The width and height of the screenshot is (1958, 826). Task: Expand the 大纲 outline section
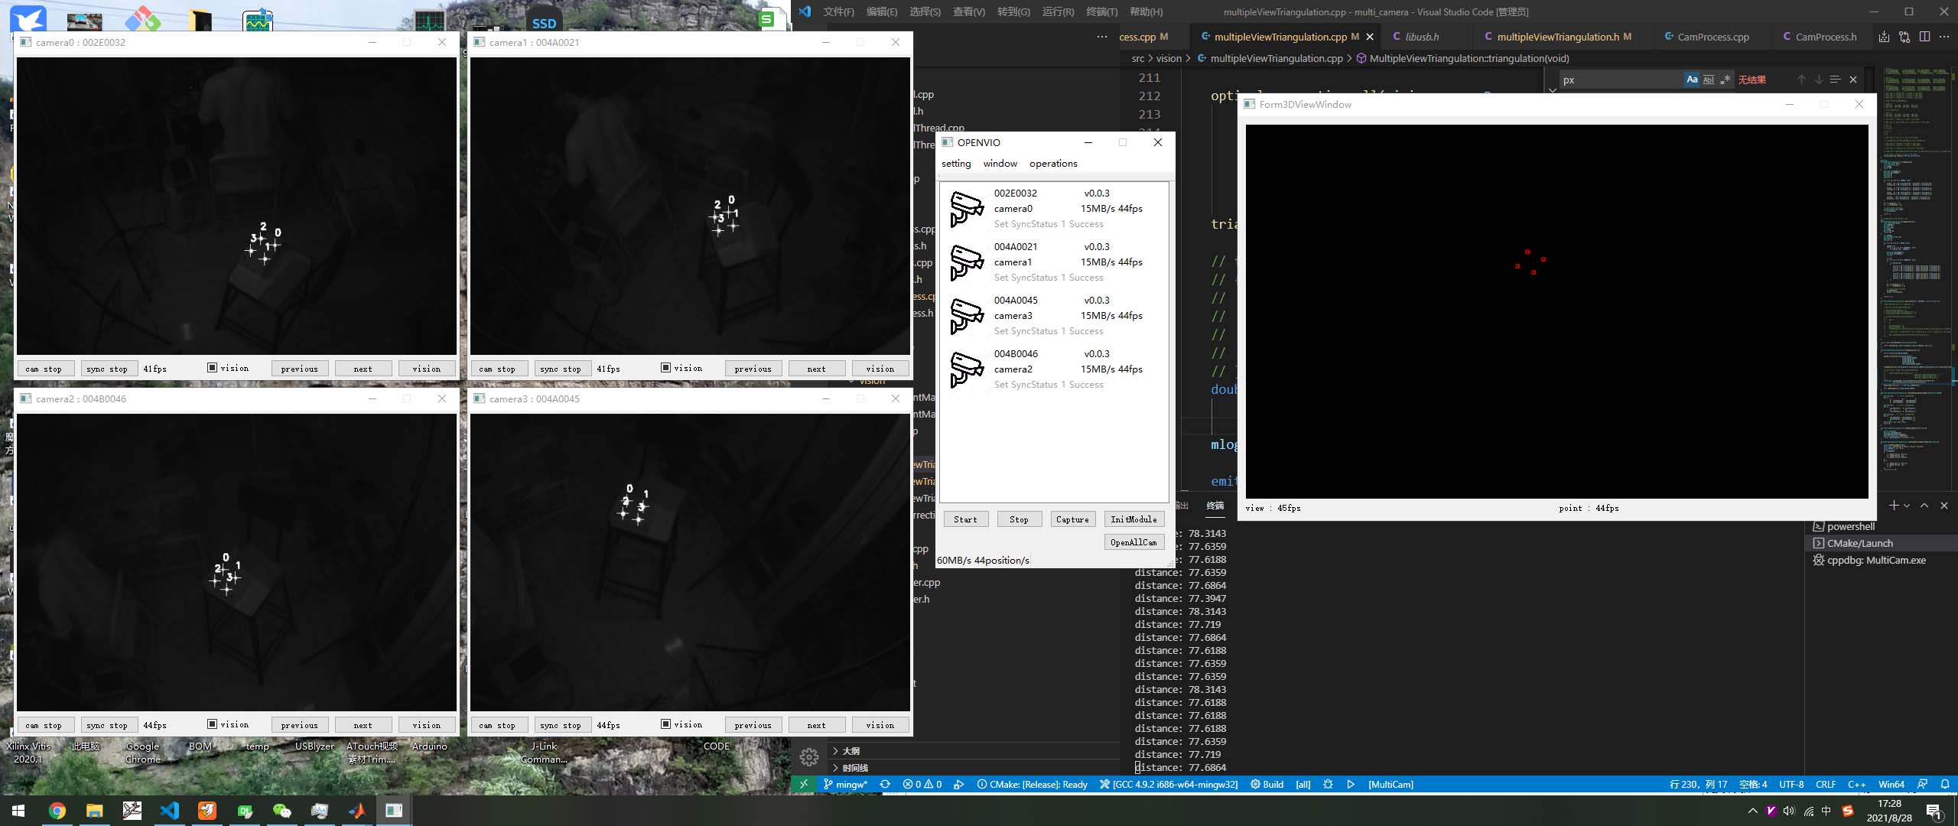[851, 751]
